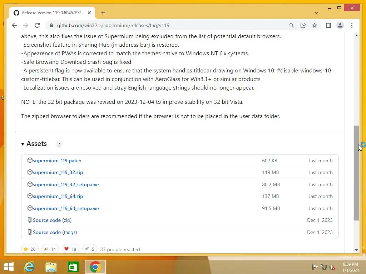Click the '33 people reacted' text
The width and height of the screenshot is (366, 274).
pos(120,249)
